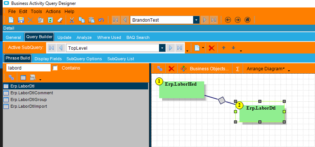Go to next subquery
The height and width of the screenshot is (147, 315).
pyautogui.click(x=171, y=48)
